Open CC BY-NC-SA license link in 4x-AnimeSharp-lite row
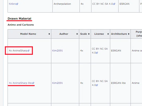Image resolution: width=142 pixels, height=106 pixels. pyautogui.click(x=100, y=83)
